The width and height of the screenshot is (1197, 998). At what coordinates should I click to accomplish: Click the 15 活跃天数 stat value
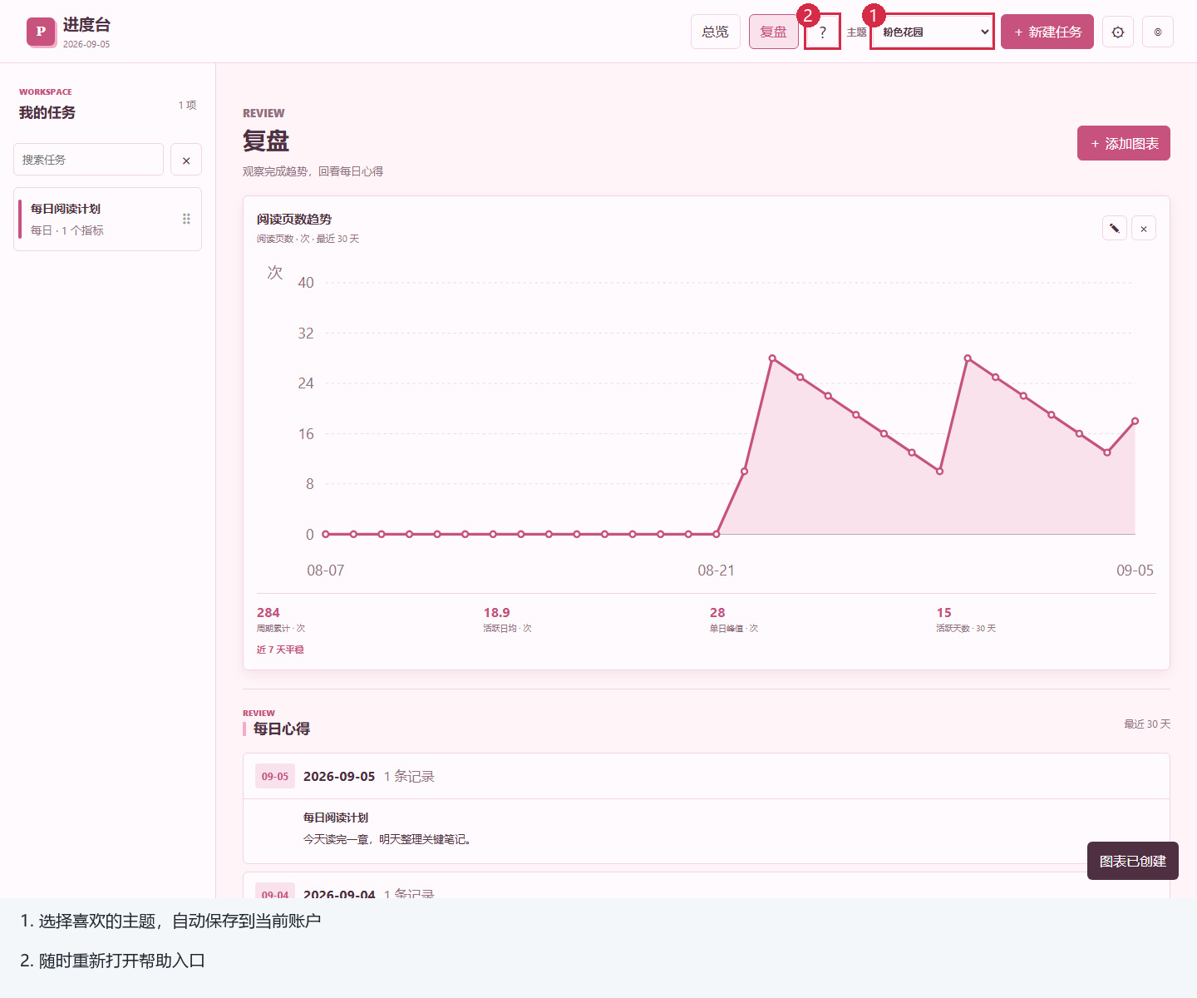943,612
